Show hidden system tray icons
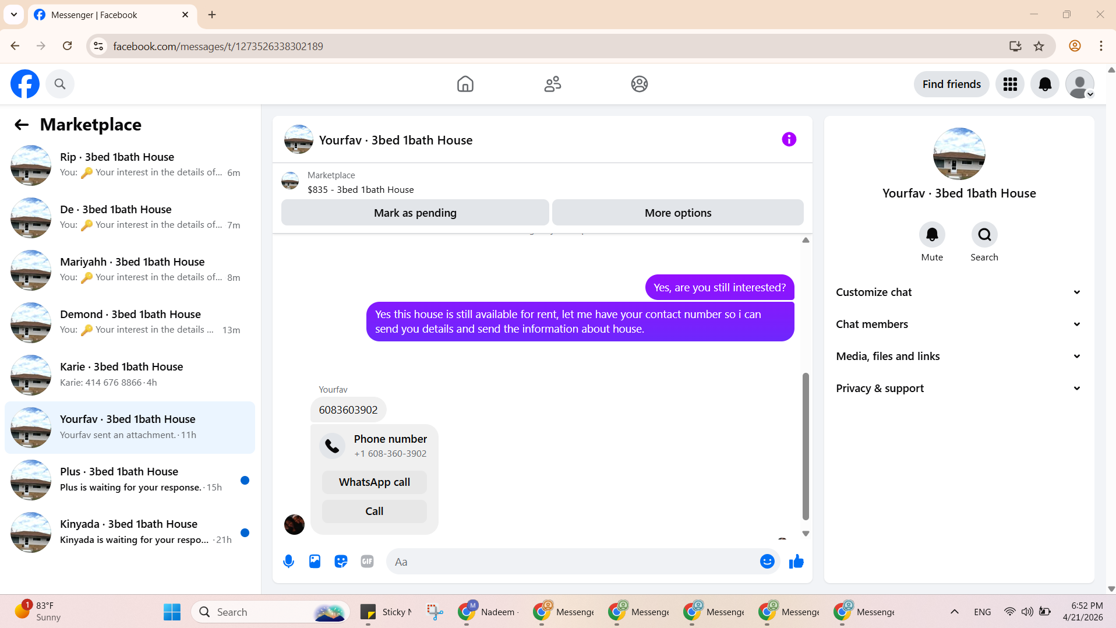Image resolution: width=1116 pixels, height=628 pixels. [955, 612]
